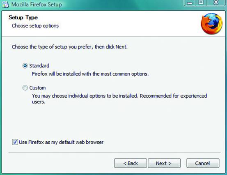
Task: Click the "Setup Type" heading
Action: click(23, 18)
